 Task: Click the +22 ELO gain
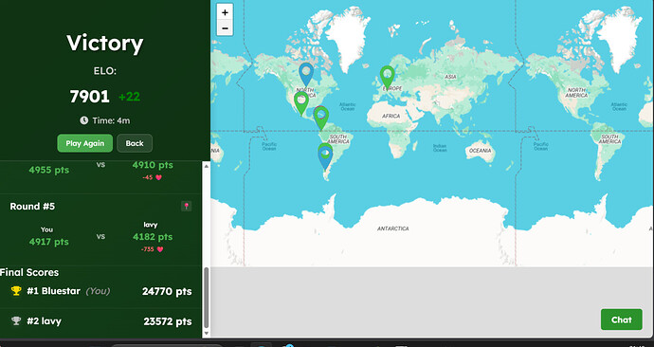click(x=129, y=97)
